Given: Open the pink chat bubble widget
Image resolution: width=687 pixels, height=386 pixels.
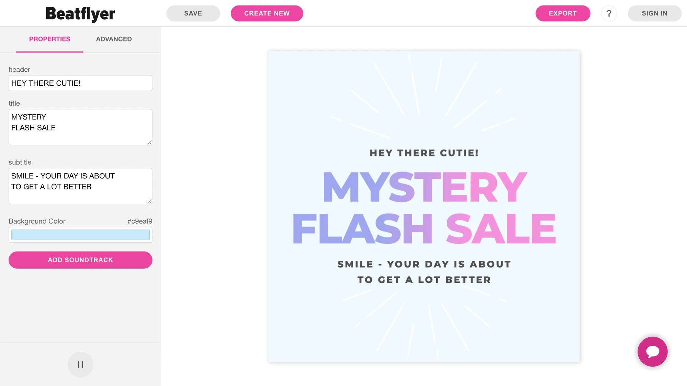Looking at the screenshot, I should click(652, 351).
